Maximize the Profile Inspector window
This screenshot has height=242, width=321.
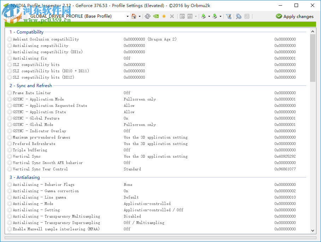tap(296, 6)
